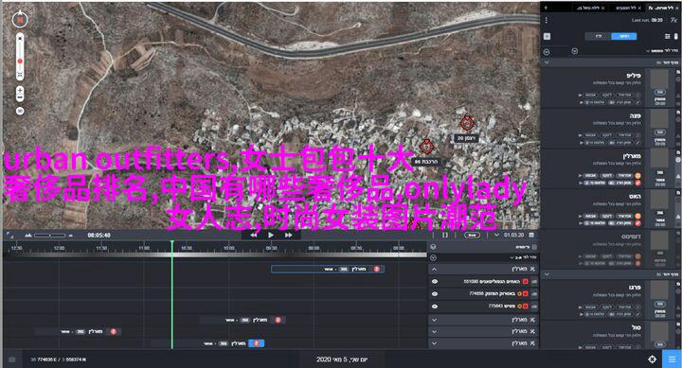
Task: Select the topmost event bar on the timeline
Action: [328, 269]
